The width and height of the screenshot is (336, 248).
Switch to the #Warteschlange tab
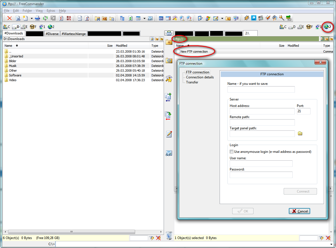[x=74, y=34]
